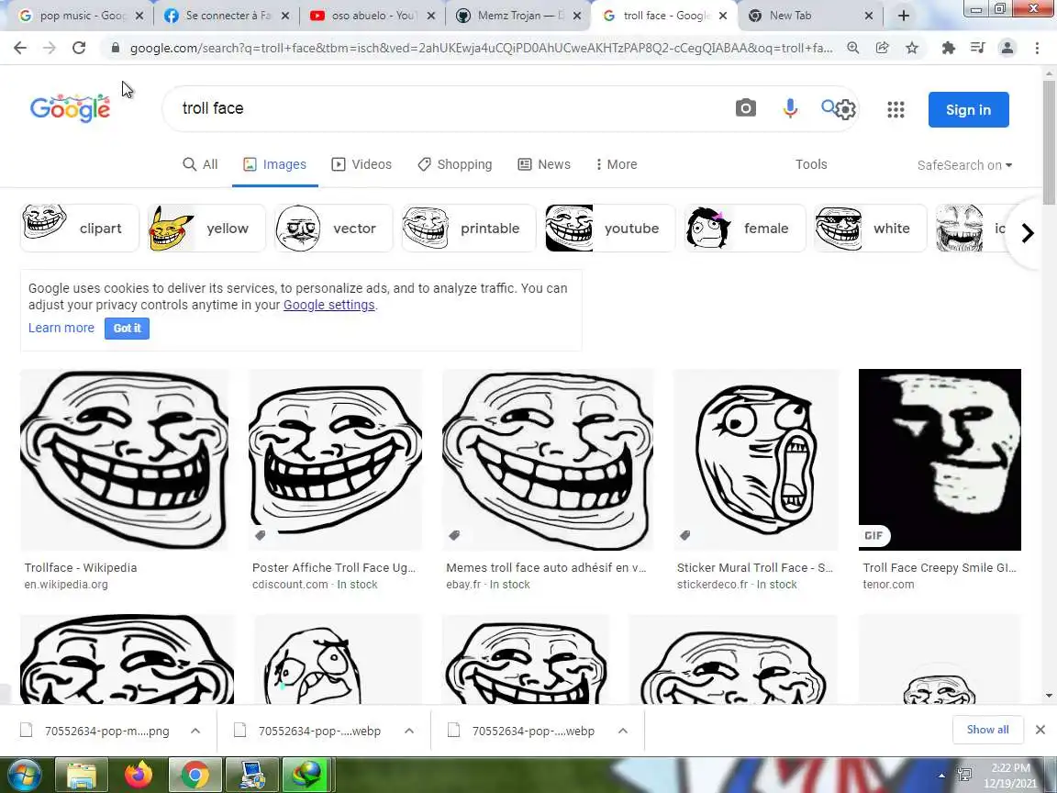
Task: Switch to the 'New Tab' tab
Action: [x=811, y=16]
